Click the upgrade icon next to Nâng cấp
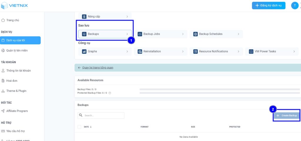The image size is (301, 141). [x=84, y=16]
